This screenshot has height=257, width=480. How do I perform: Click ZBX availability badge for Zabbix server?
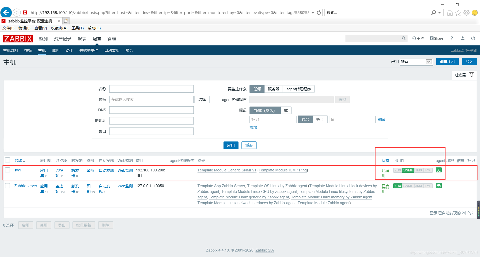[397, 186]
